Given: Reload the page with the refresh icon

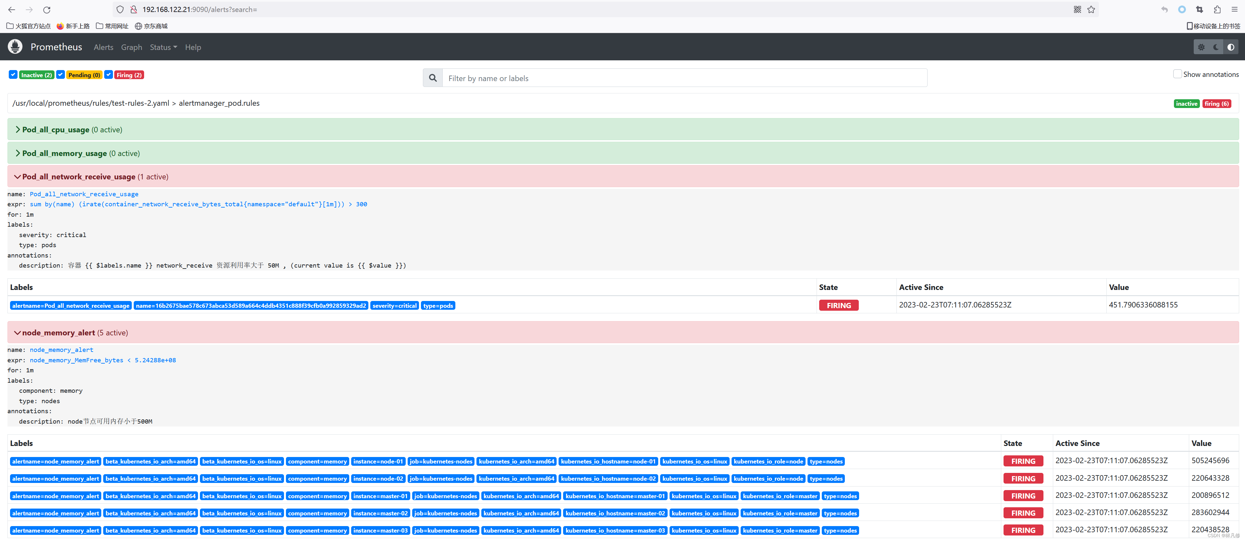Looking at the screenshot, I should [47, 10].
